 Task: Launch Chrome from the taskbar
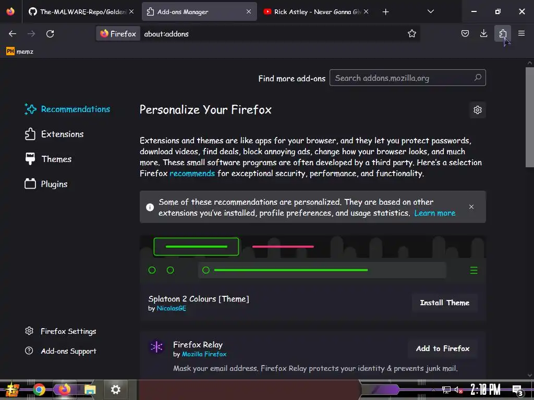(39, 390)
